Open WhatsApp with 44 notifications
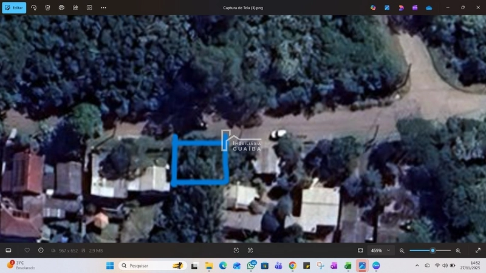This screenshot has height=273, width=486. coord(251,265)
